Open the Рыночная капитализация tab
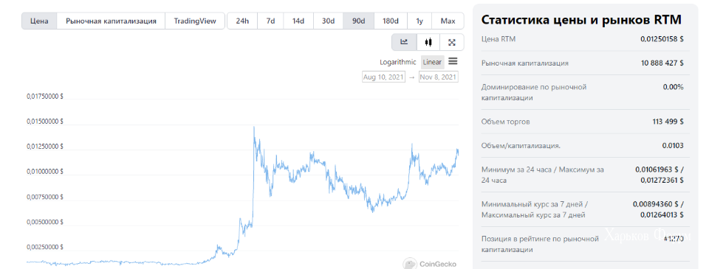Screen dimensions: 709x269 tap(111, 21)
